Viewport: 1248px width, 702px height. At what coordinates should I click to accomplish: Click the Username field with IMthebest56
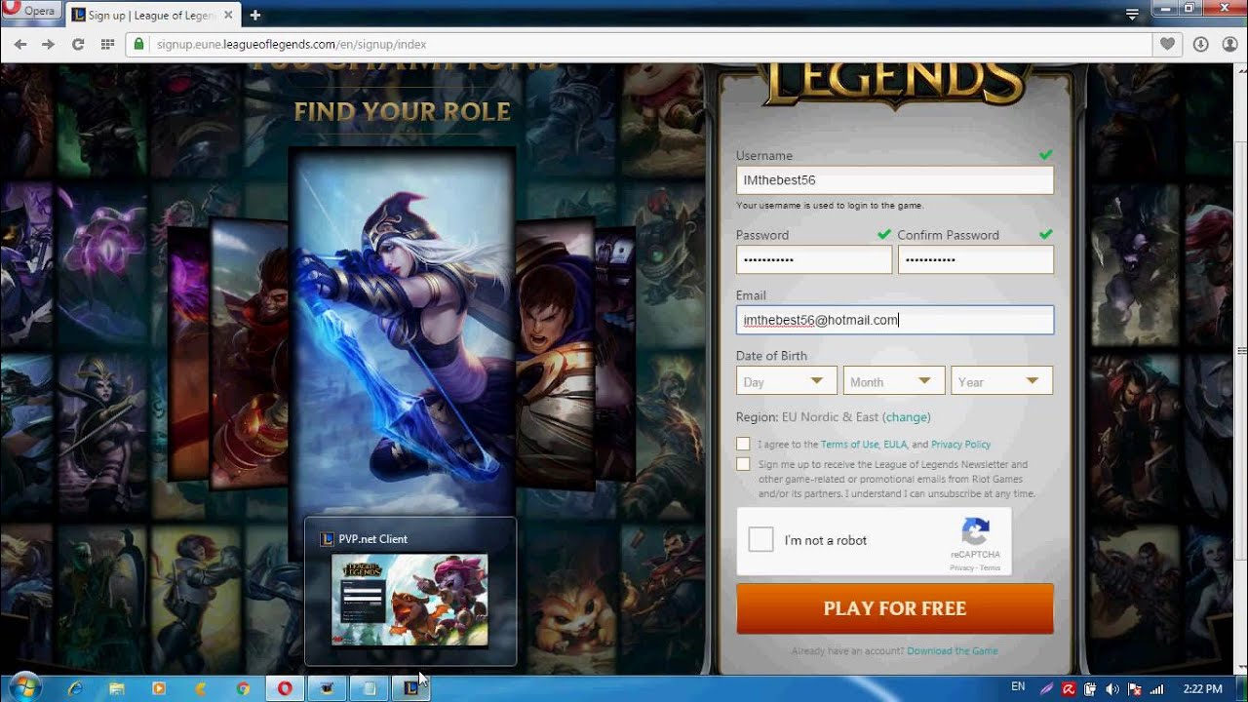pos(894,180)
